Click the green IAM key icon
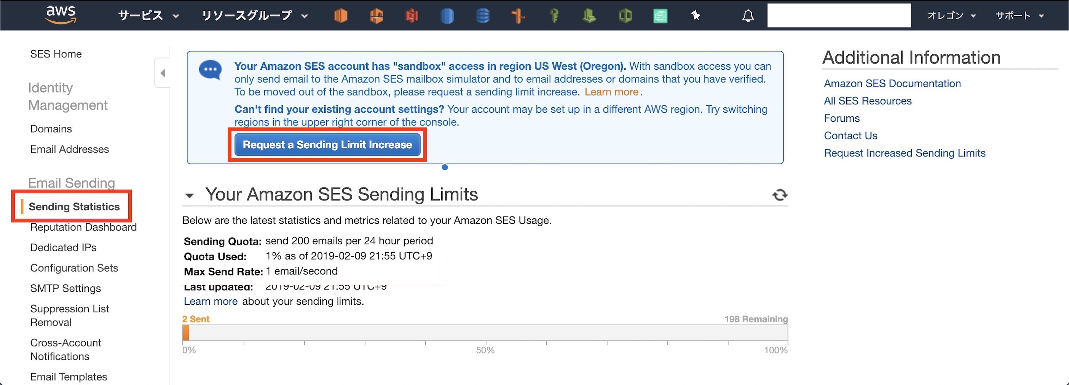The width and height of the screenshot is (1069, 385). coord(554,16)
